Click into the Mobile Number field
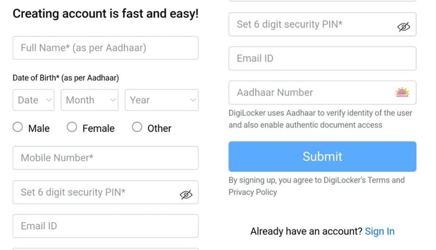The height and width of the screenshot is (250, 436). (x=105, y=158)
